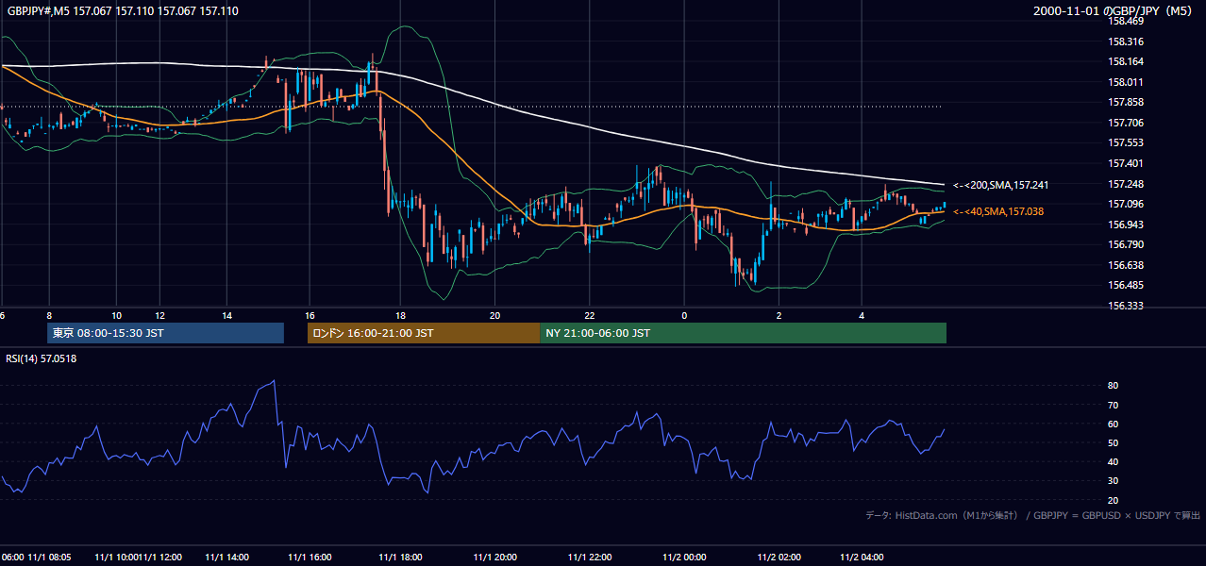
Task: Click price axis value 157.248
Action: (x=1126, y=184)
